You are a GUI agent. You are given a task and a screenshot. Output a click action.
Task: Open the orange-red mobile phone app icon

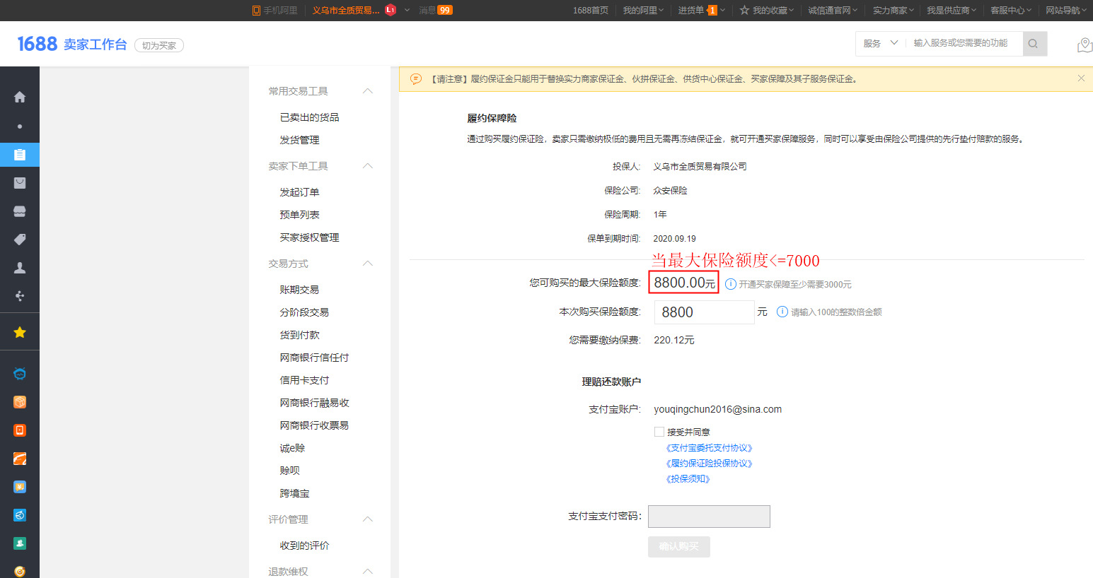point(20,430)
